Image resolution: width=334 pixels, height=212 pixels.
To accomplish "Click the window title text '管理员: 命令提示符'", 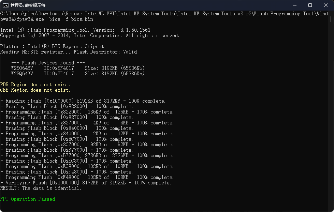I will tap(28, 5).
